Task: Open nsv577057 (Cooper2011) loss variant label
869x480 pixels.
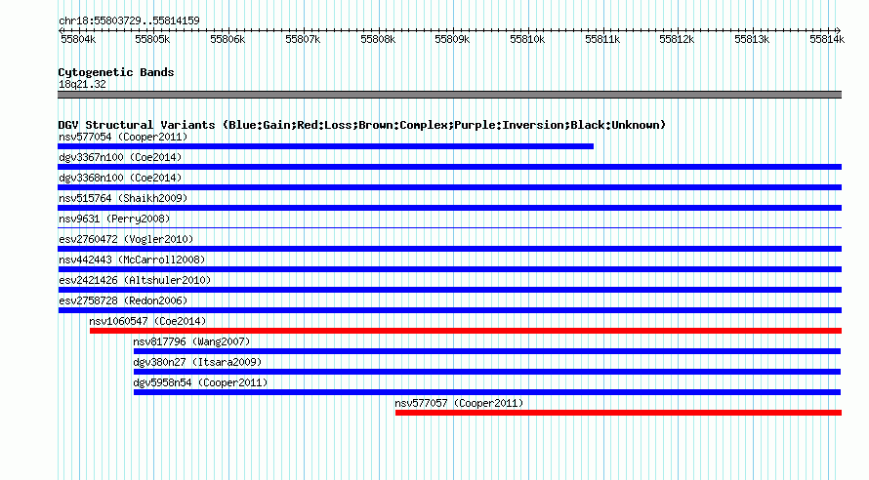Action: tap(459, 403)
